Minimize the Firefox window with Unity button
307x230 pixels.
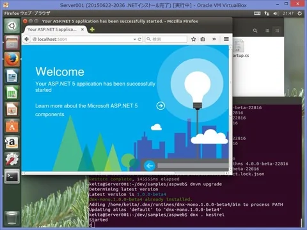(31, 21)
